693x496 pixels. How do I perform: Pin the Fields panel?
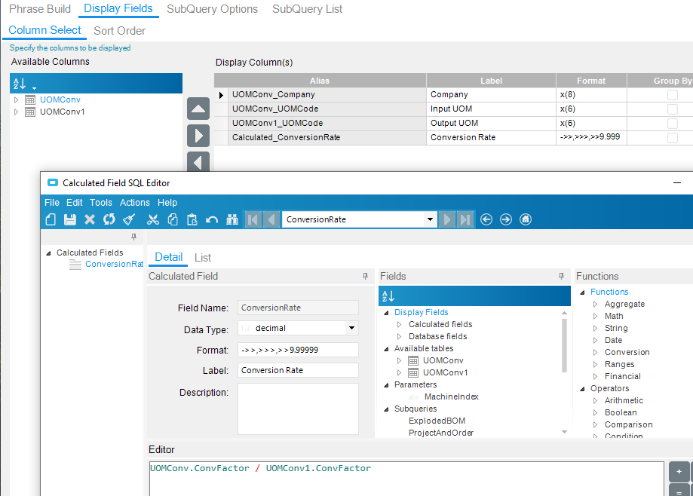[x=561, y=276]
